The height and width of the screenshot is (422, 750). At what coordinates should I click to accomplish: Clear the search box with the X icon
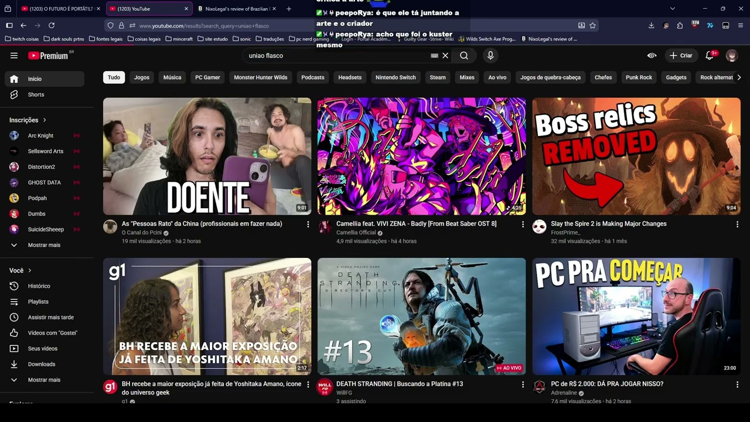pyautogui.click(x=445, y=56)
